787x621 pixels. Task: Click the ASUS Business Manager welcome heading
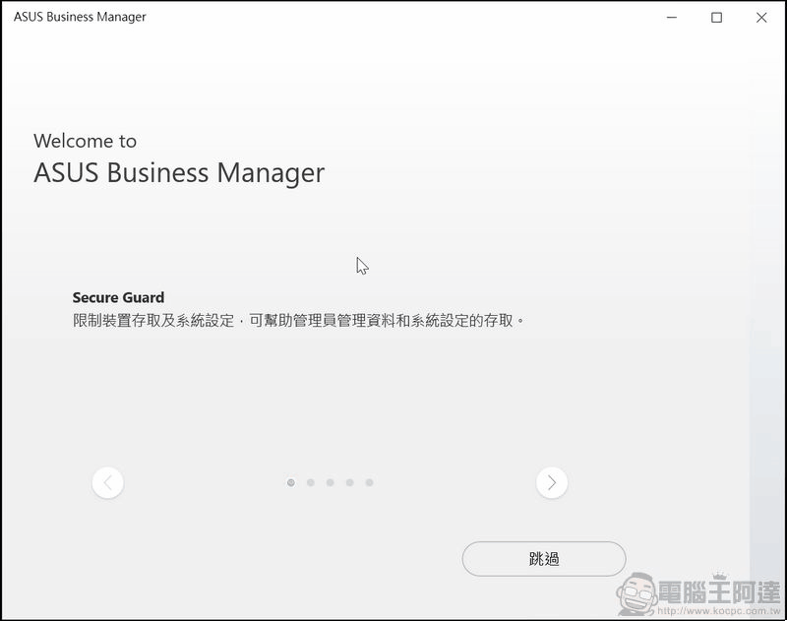(179, 173)
